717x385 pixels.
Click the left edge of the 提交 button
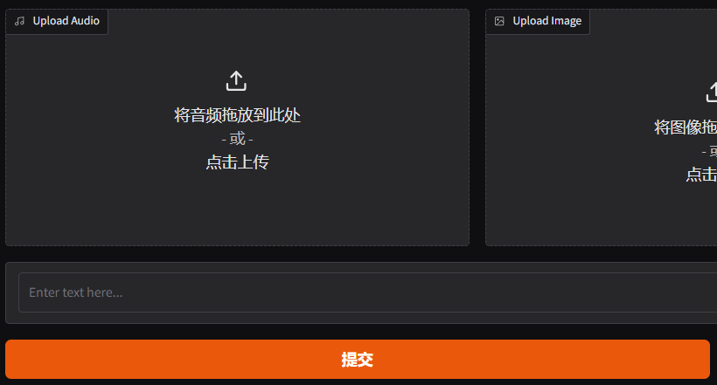(x=14, y=359)
